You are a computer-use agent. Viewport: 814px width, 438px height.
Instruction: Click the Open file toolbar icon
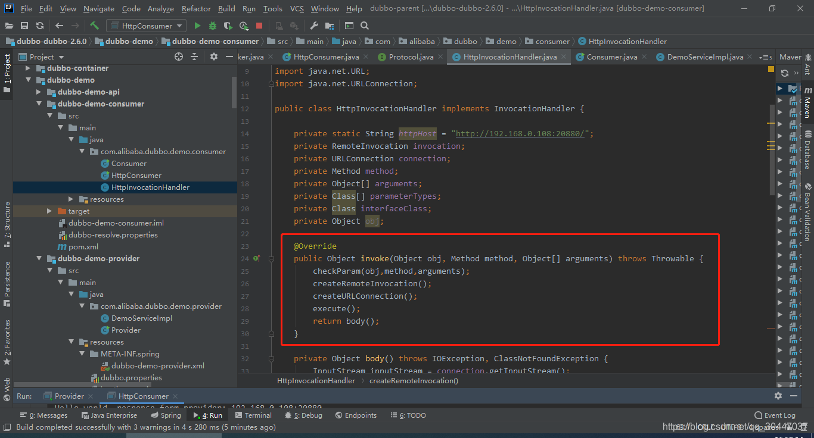pyautogui.click(x=10, y=26)
